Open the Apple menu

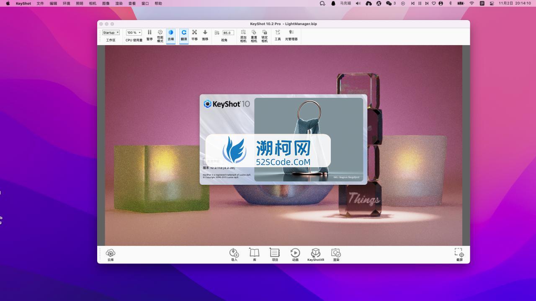(8, 3)
